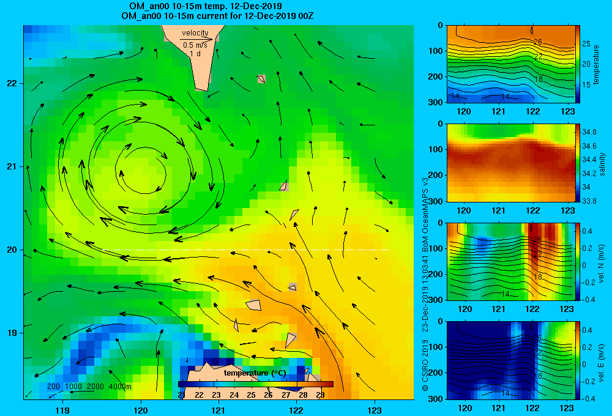Click latitude tick 20 on main map axis

pyautogui.click(x=12, y=250)
